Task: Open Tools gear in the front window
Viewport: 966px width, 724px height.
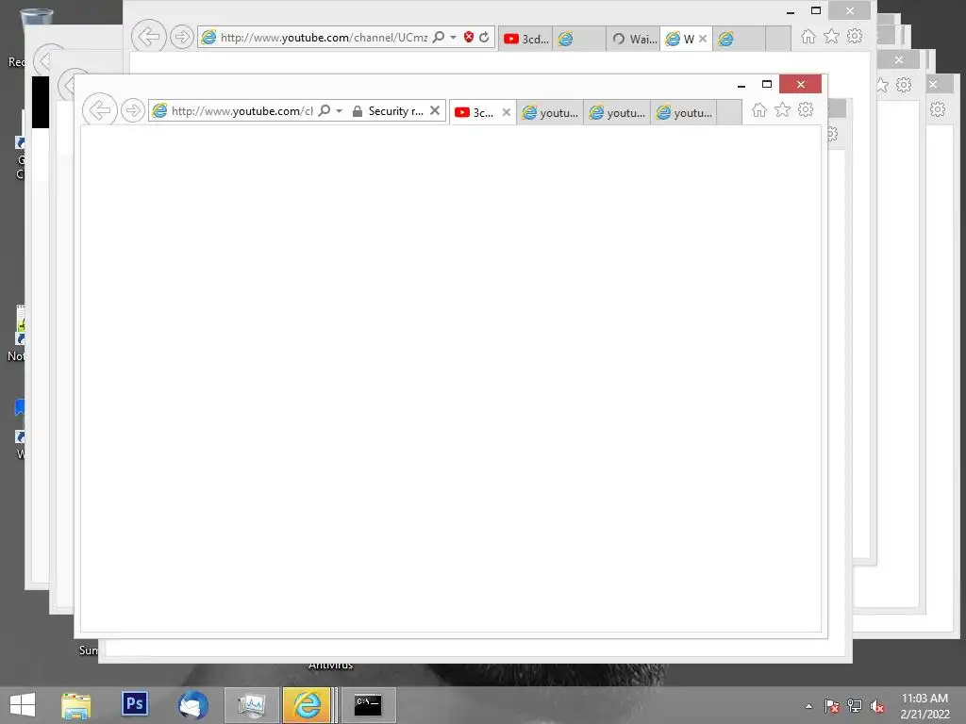Action: [806, 110]
